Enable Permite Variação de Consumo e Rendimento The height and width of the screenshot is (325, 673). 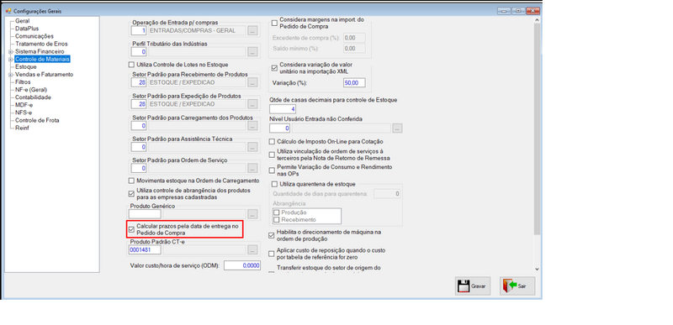pyautogui.click(x=272, y=170)
